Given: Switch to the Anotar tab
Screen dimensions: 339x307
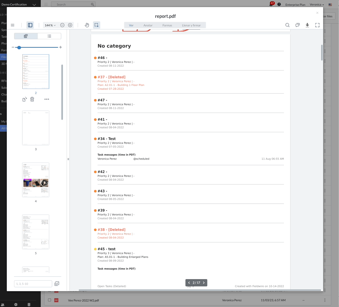Looking at the screenshot, I should 148,25.
